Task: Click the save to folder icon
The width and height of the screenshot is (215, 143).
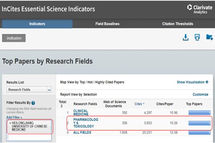Action: (209, 38)
